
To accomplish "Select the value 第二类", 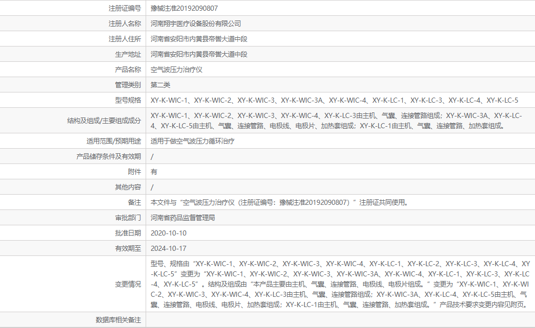I will point(160,85).
